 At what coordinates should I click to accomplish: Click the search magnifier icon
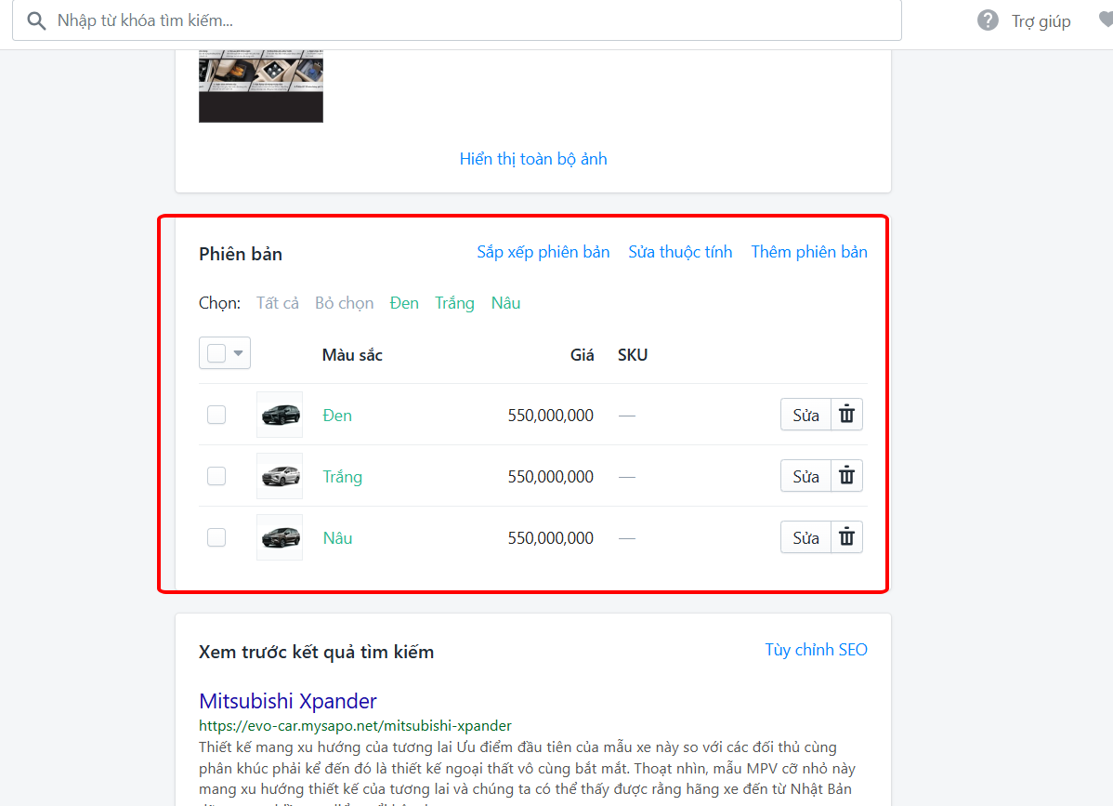36,20
